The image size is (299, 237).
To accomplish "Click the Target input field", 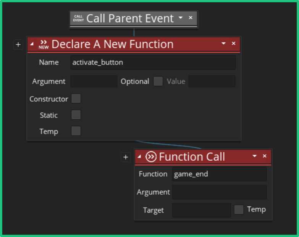I will tap(201, 210).
